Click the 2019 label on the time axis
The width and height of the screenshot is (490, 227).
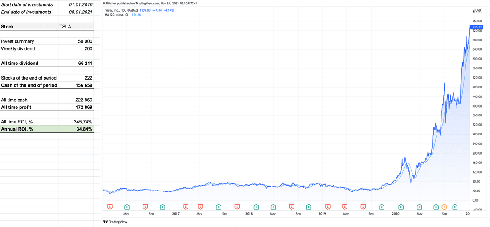(322, 214)
